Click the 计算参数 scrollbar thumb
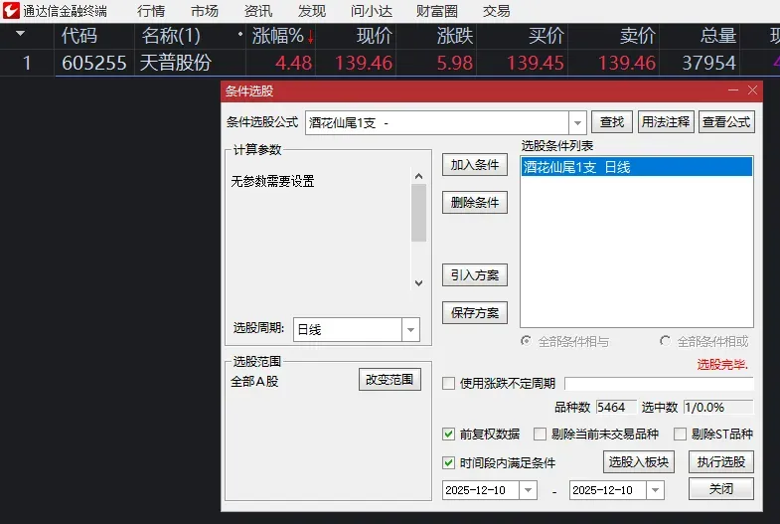The width and height of the screenshot is (780, 524). (x=419, y=213)
